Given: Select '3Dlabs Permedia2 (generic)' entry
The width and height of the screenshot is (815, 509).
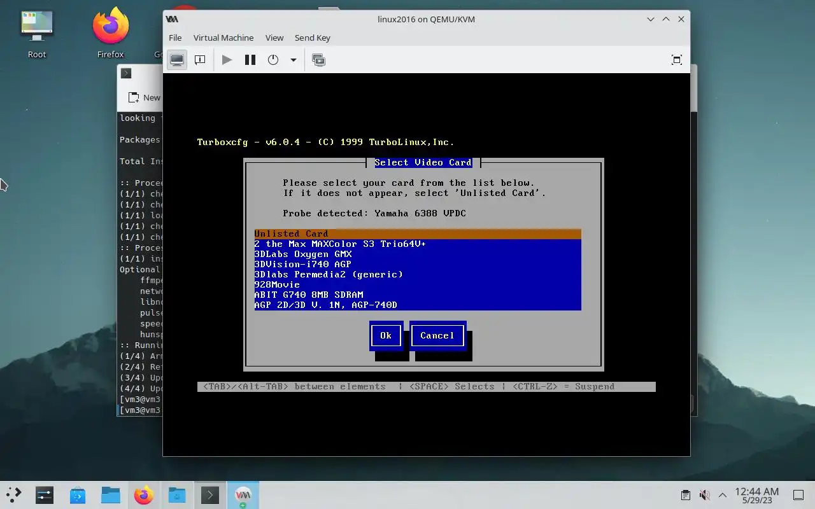Looking at the screenshot, I should 418,274.
